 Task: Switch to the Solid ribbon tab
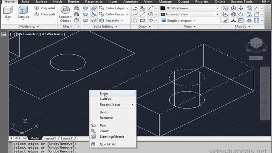coord(25,2)
